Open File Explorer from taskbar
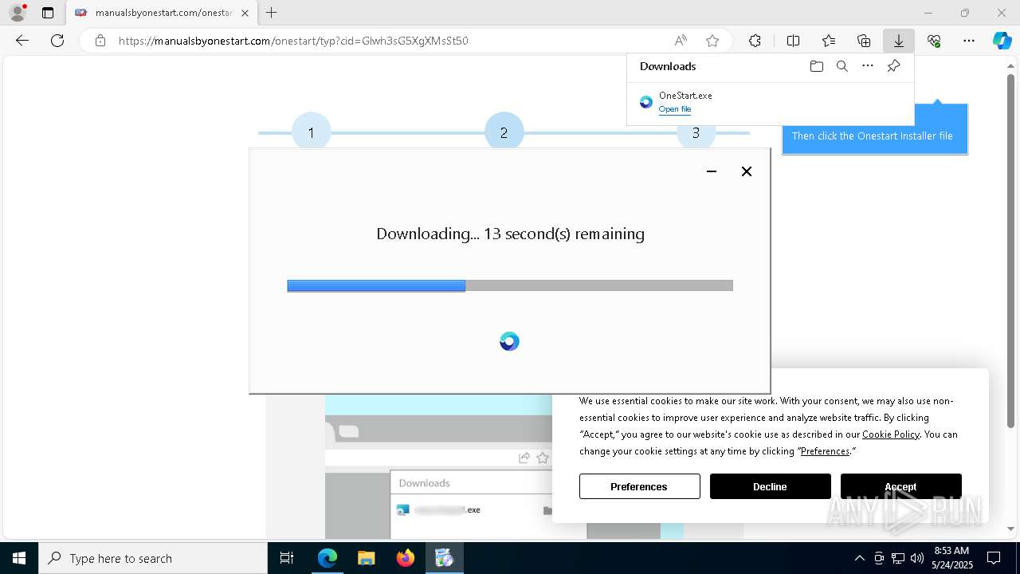The height and width of the screenshot is (574, 1020). click(x=366, y=558)
